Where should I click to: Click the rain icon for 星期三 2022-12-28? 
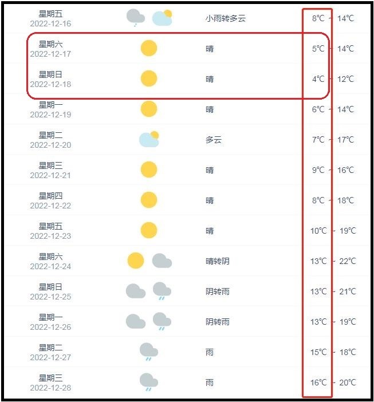tap(149, 382)
